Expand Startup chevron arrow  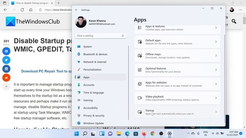(x=216, y=112)
